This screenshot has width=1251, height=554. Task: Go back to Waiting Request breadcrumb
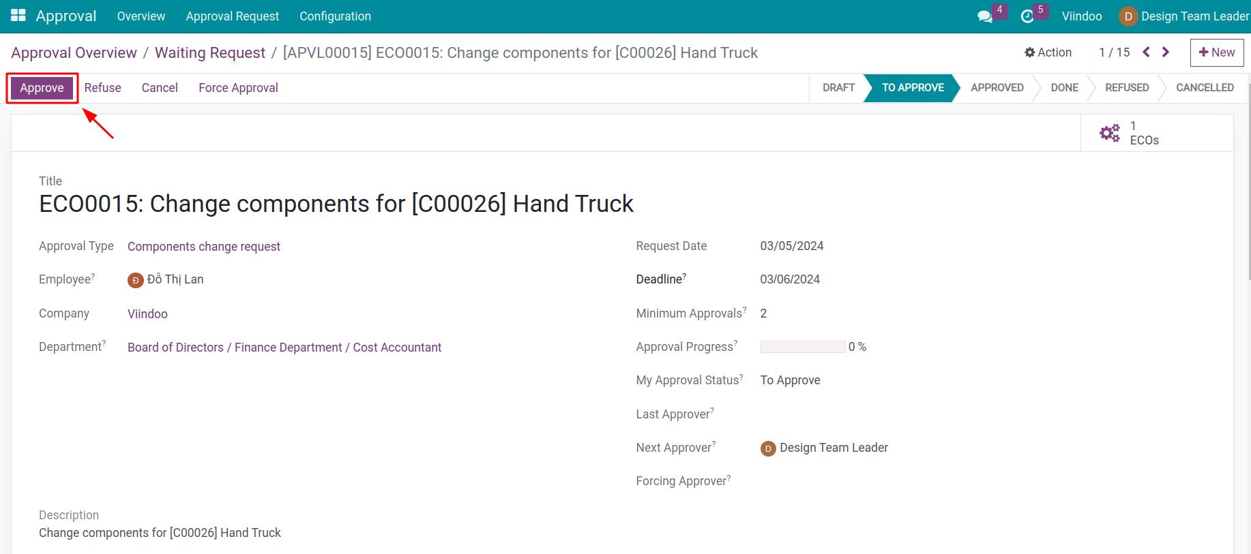click(210, 53)
